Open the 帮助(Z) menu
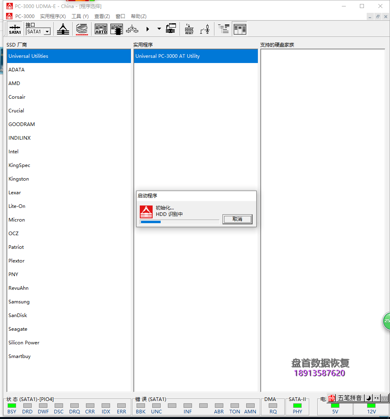390x419 pixels. coord(139,16)
